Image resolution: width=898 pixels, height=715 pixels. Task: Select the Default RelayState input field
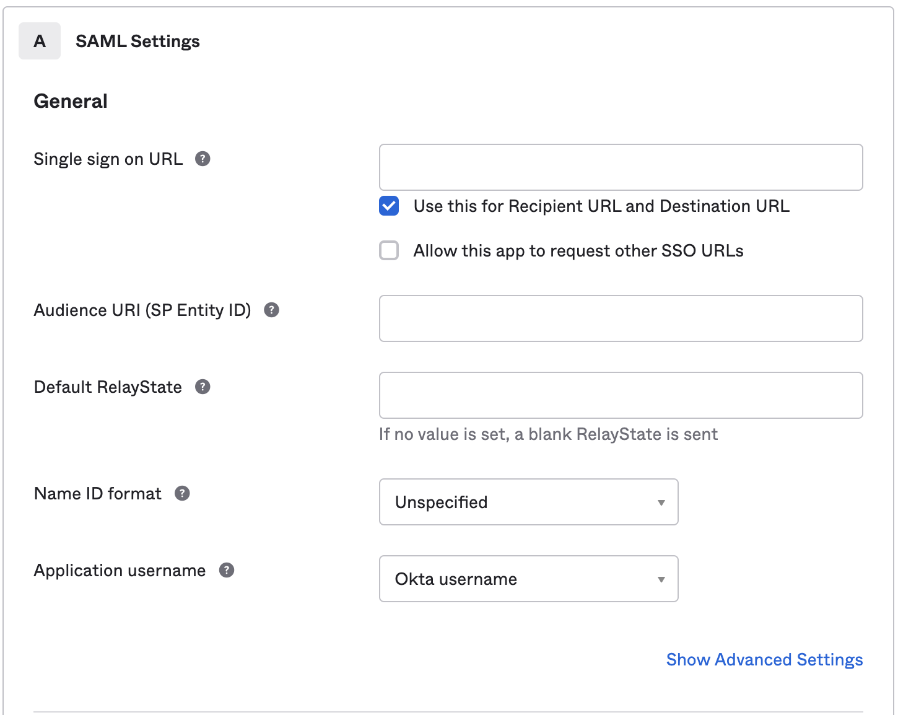[x=621, y=395]
